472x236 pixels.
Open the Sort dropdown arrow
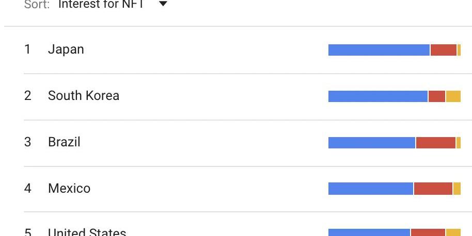(x=163, y=5)
